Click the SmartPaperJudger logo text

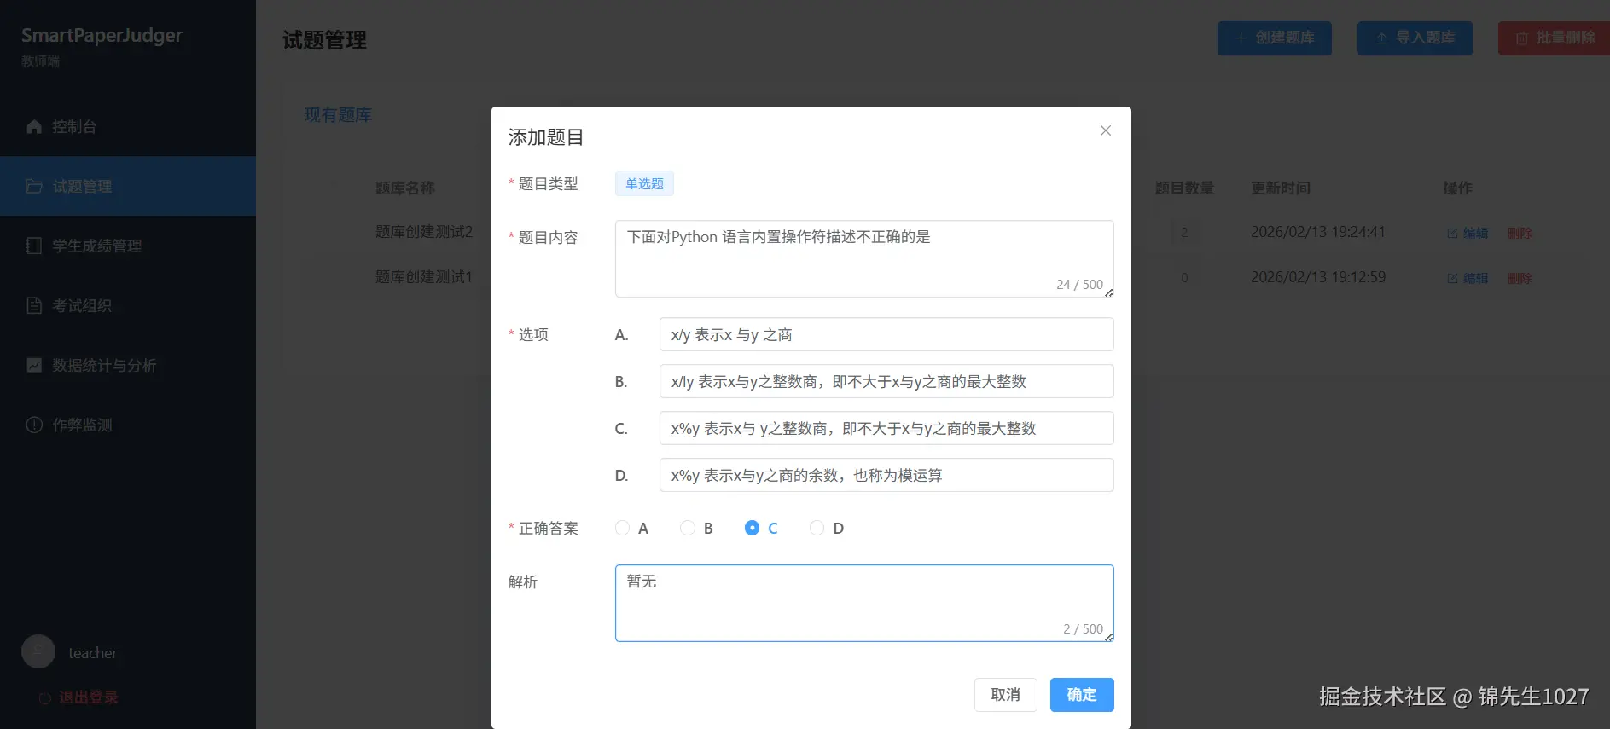pos(102,35)
